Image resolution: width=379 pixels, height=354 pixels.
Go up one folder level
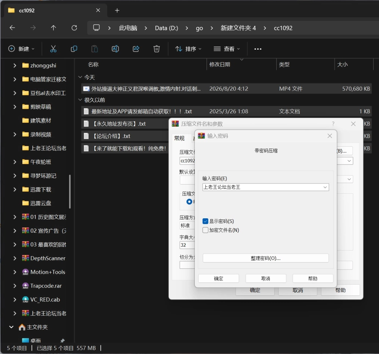tap(53, 28)
